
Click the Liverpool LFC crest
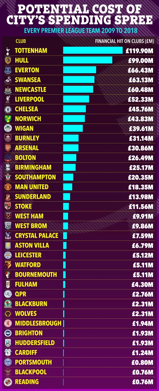[8, 99]
